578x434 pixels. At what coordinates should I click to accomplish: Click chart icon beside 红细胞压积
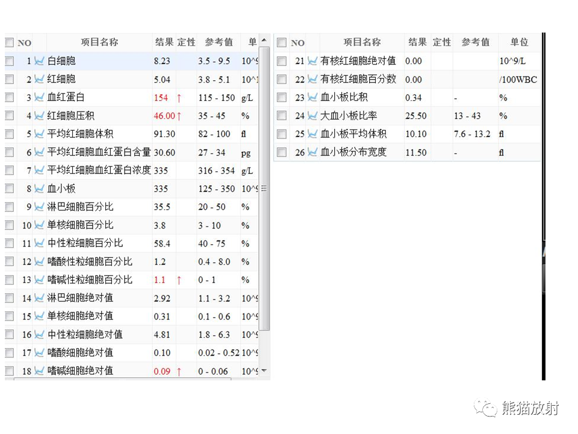(39, 116)
